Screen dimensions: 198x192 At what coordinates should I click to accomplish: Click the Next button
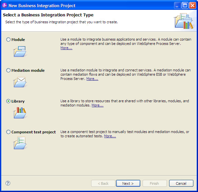(128, 183)
